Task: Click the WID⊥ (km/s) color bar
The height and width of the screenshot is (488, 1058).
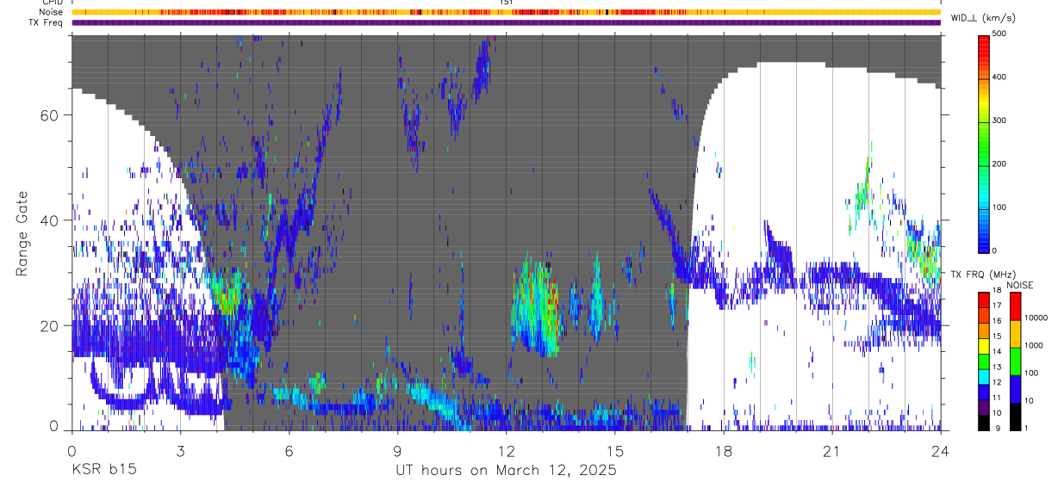Action: [x=986, y=143]
